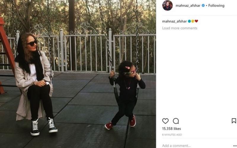
Task: Open mahnaz_afshar username in post header
Action: tap(188, 6)
